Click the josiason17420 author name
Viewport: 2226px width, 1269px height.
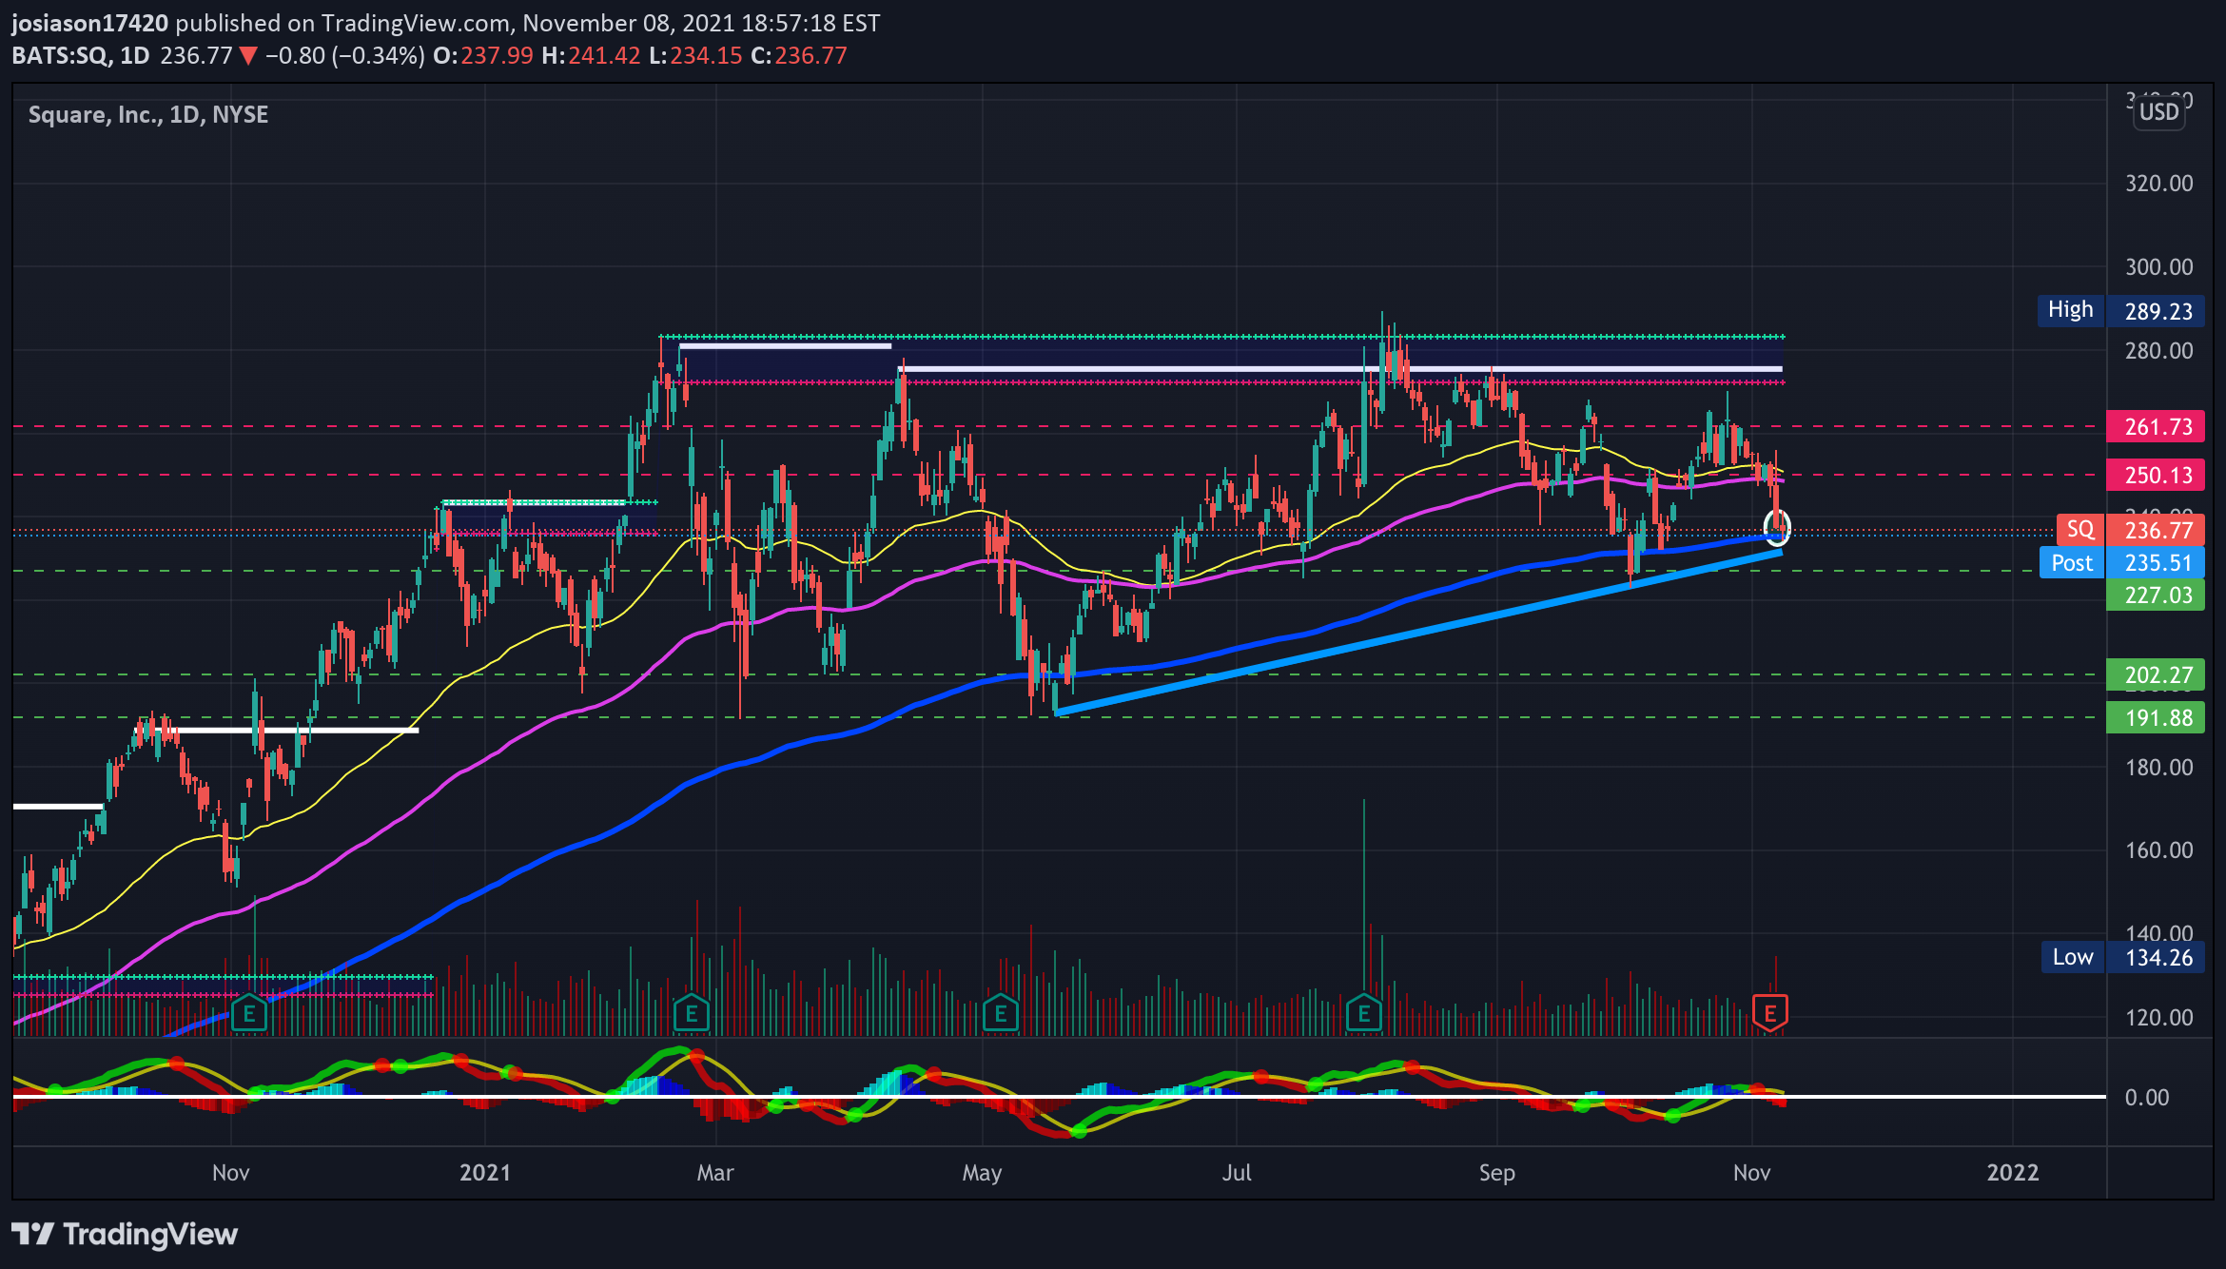click(x=89, y=23)
